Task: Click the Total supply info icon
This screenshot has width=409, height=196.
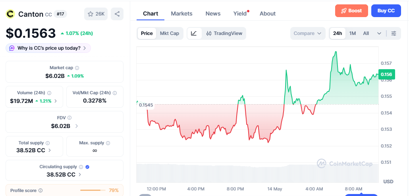Action: pyautogui.click(x=48, y=143)
